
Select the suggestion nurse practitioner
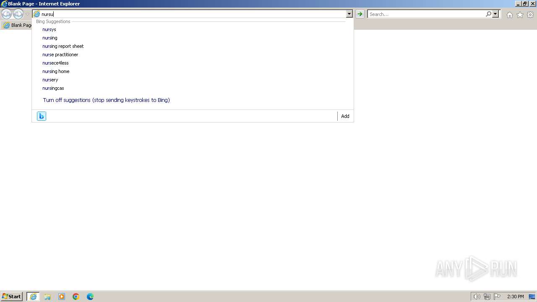60,55
